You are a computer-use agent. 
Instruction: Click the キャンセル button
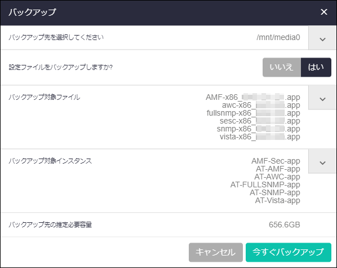tap(216, 252)
